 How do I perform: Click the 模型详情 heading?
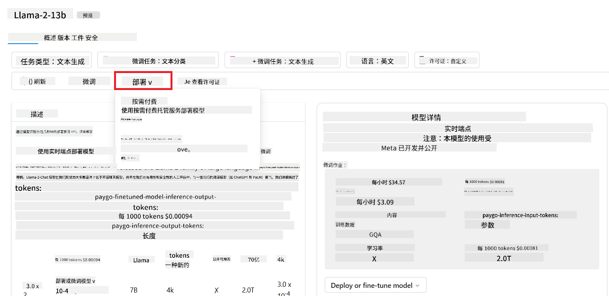[x=426, y=117]
